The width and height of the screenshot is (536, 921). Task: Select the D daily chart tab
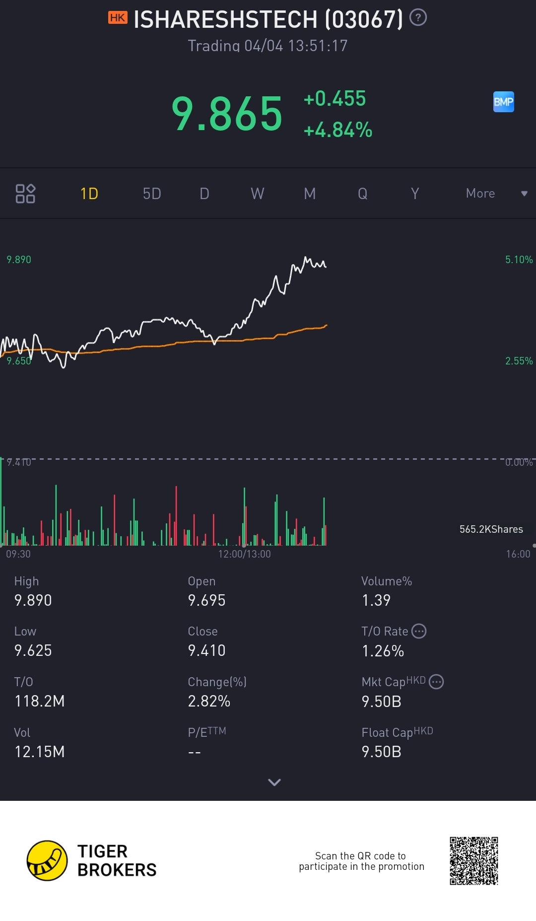[204, 194]
